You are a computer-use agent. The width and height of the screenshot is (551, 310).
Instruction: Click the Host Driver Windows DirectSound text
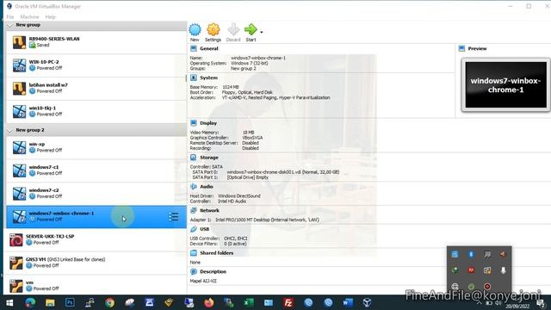point(239,196)
